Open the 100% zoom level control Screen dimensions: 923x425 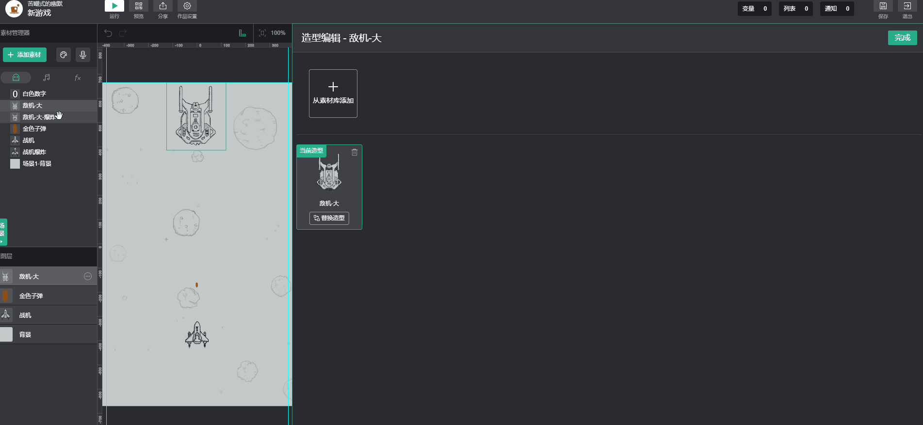pyautogui.click(x=278, y=33)
